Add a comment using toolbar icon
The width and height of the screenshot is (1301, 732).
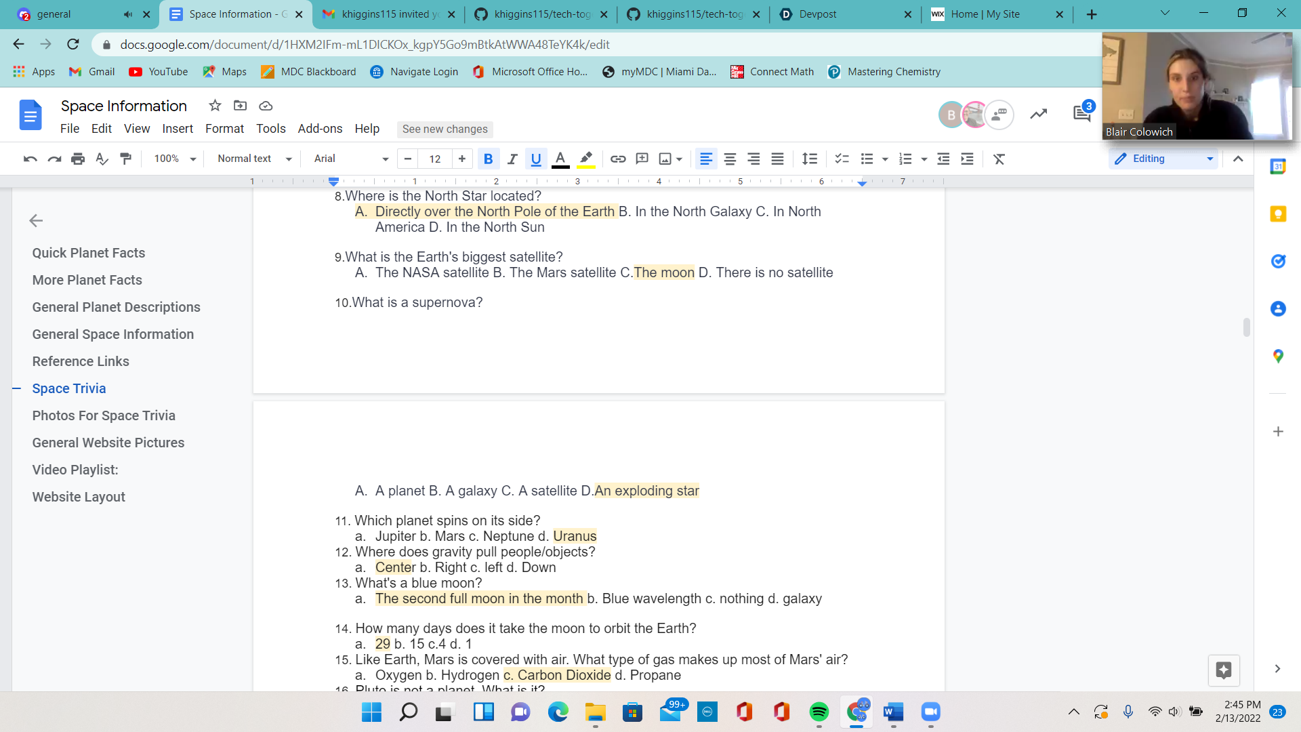tap(642, 159)
